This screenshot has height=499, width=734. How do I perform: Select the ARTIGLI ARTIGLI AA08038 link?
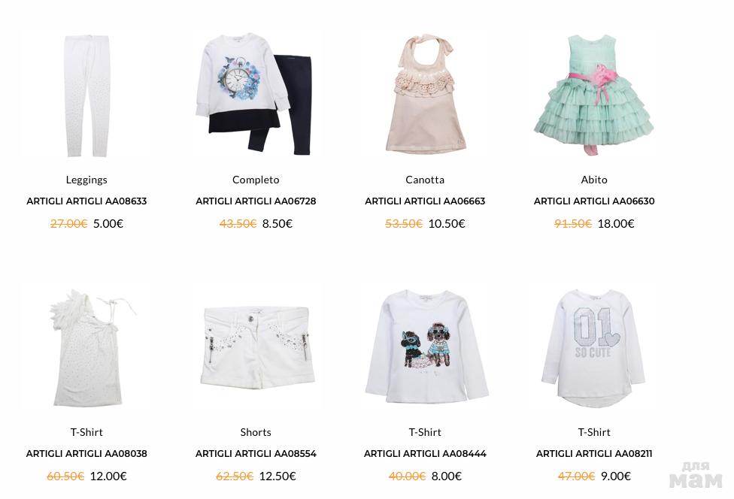click(86, 454)
